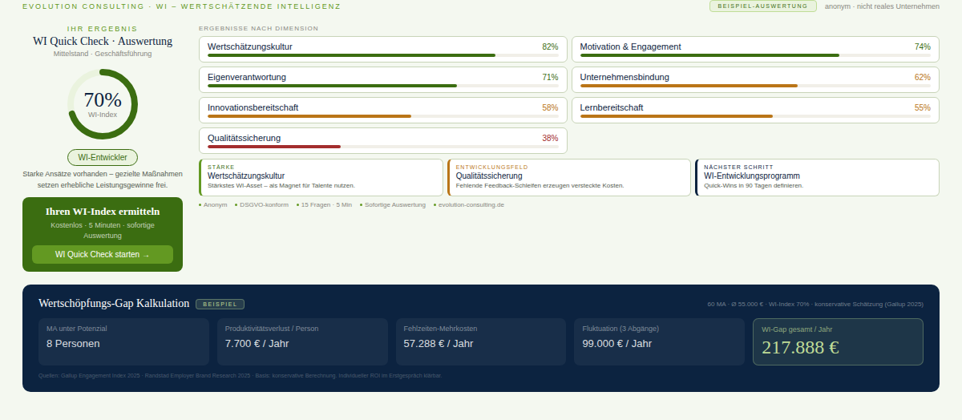This screenshot has height=420, width=962.
Task: Click the Qualitätssicherung 38% progress bar
Action: tap(382, 147)
